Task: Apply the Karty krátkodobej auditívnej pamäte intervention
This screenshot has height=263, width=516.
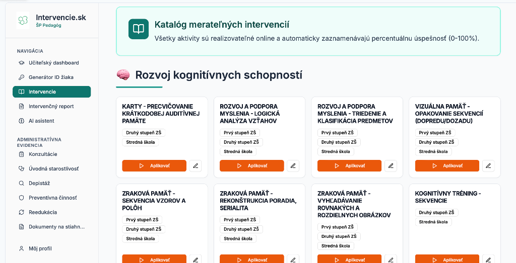Action: tap(154, 166)
